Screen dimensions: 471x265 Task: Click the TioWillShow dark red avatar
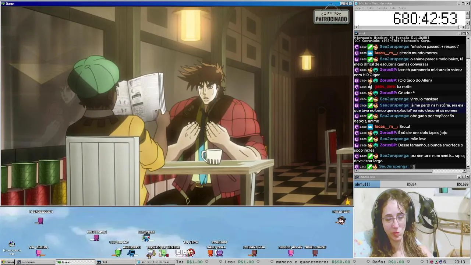coord(315,253)
